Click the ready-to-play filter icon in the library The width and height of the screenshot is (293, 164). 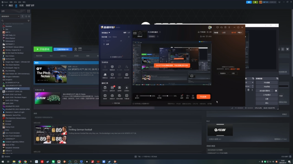(29, 16)
